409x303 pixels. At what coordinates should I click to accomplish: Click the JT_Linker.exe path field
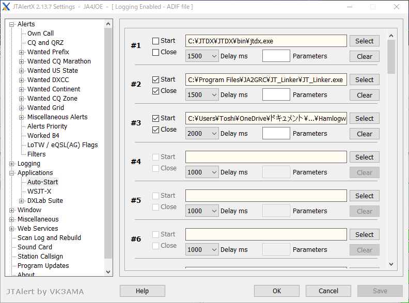tap(266, 79)
